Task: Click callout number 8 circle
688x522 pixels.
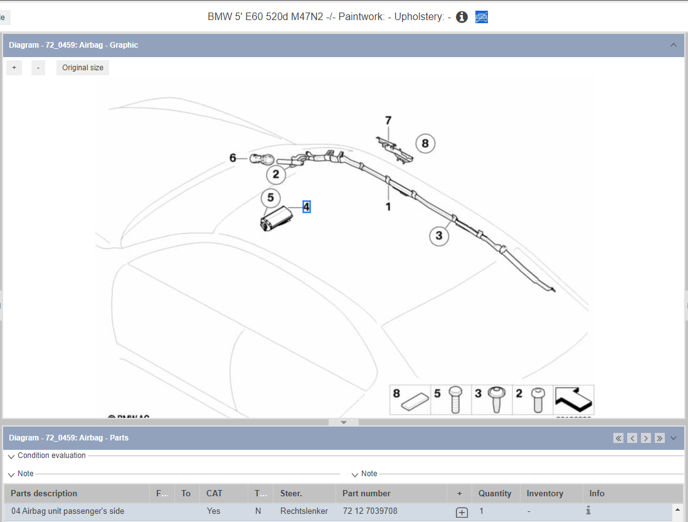Action: pos(425,144)
